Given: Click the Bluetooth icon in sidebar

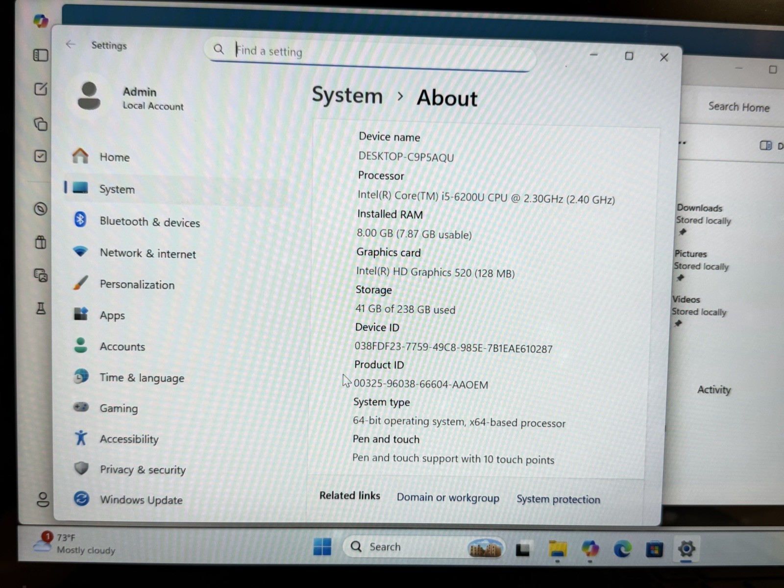Looking at the screenshot, I should (80, 219).
